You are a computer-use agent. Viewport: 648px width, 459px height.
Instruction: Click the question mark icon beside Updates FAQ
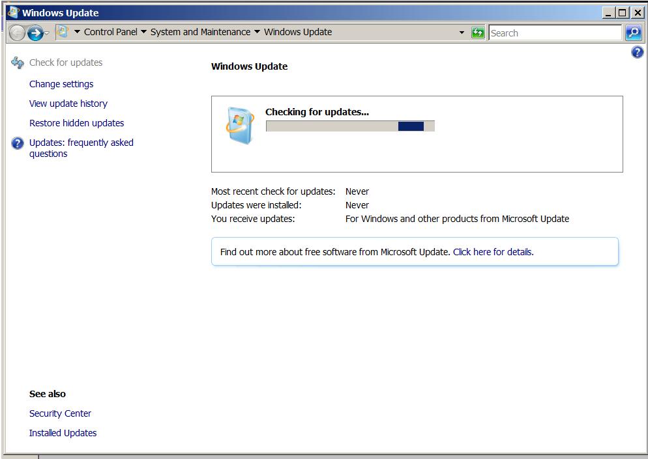[16, 143]
